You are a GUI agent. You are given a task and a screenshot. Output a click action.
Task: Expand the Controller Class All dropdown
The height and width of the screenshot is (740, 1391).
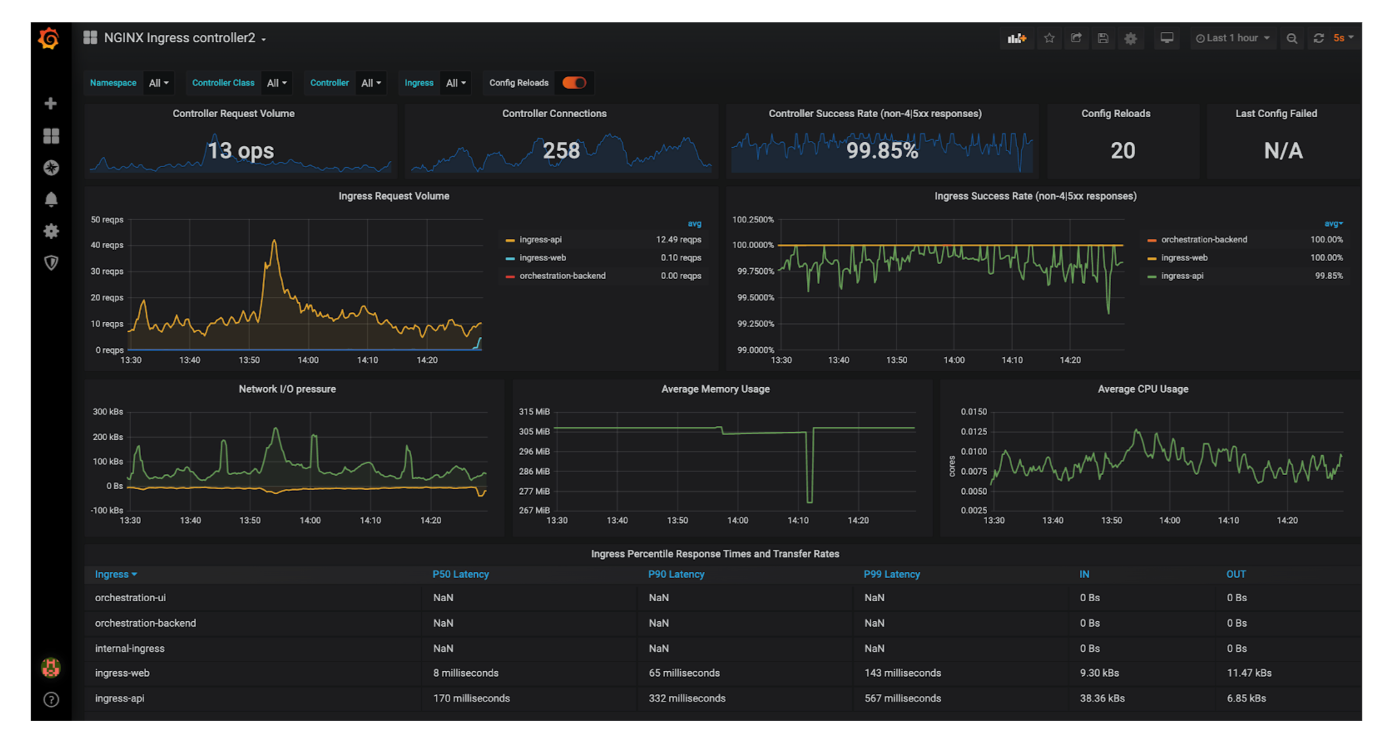coord(276,83)
